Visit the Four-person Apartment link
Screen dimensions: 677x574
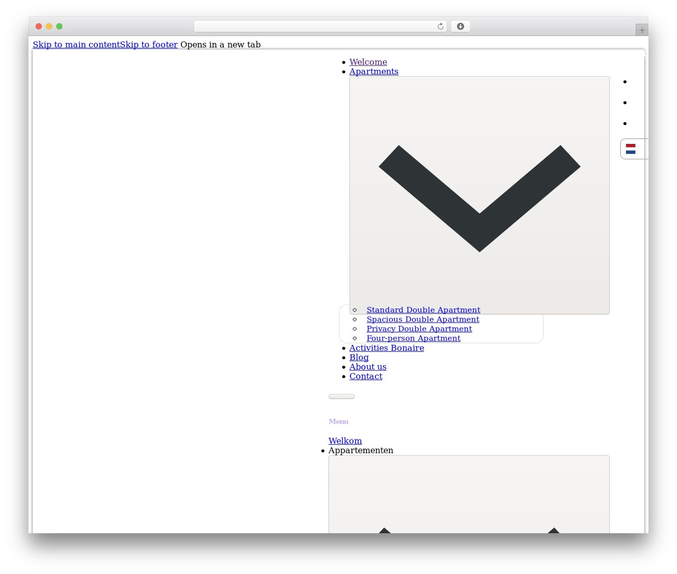(x=413, y=338)
